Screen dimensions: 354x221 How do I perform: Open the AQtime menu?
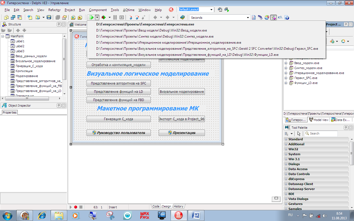(129, 10)
